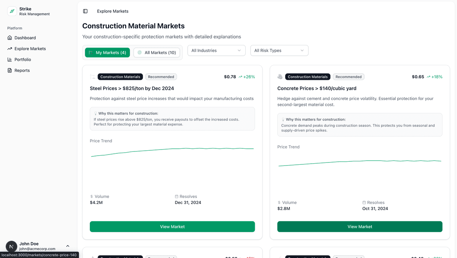Switch to All Markets (10) filter
The width and height of the screenshot is (457, 258).
[x=157, y=53]
